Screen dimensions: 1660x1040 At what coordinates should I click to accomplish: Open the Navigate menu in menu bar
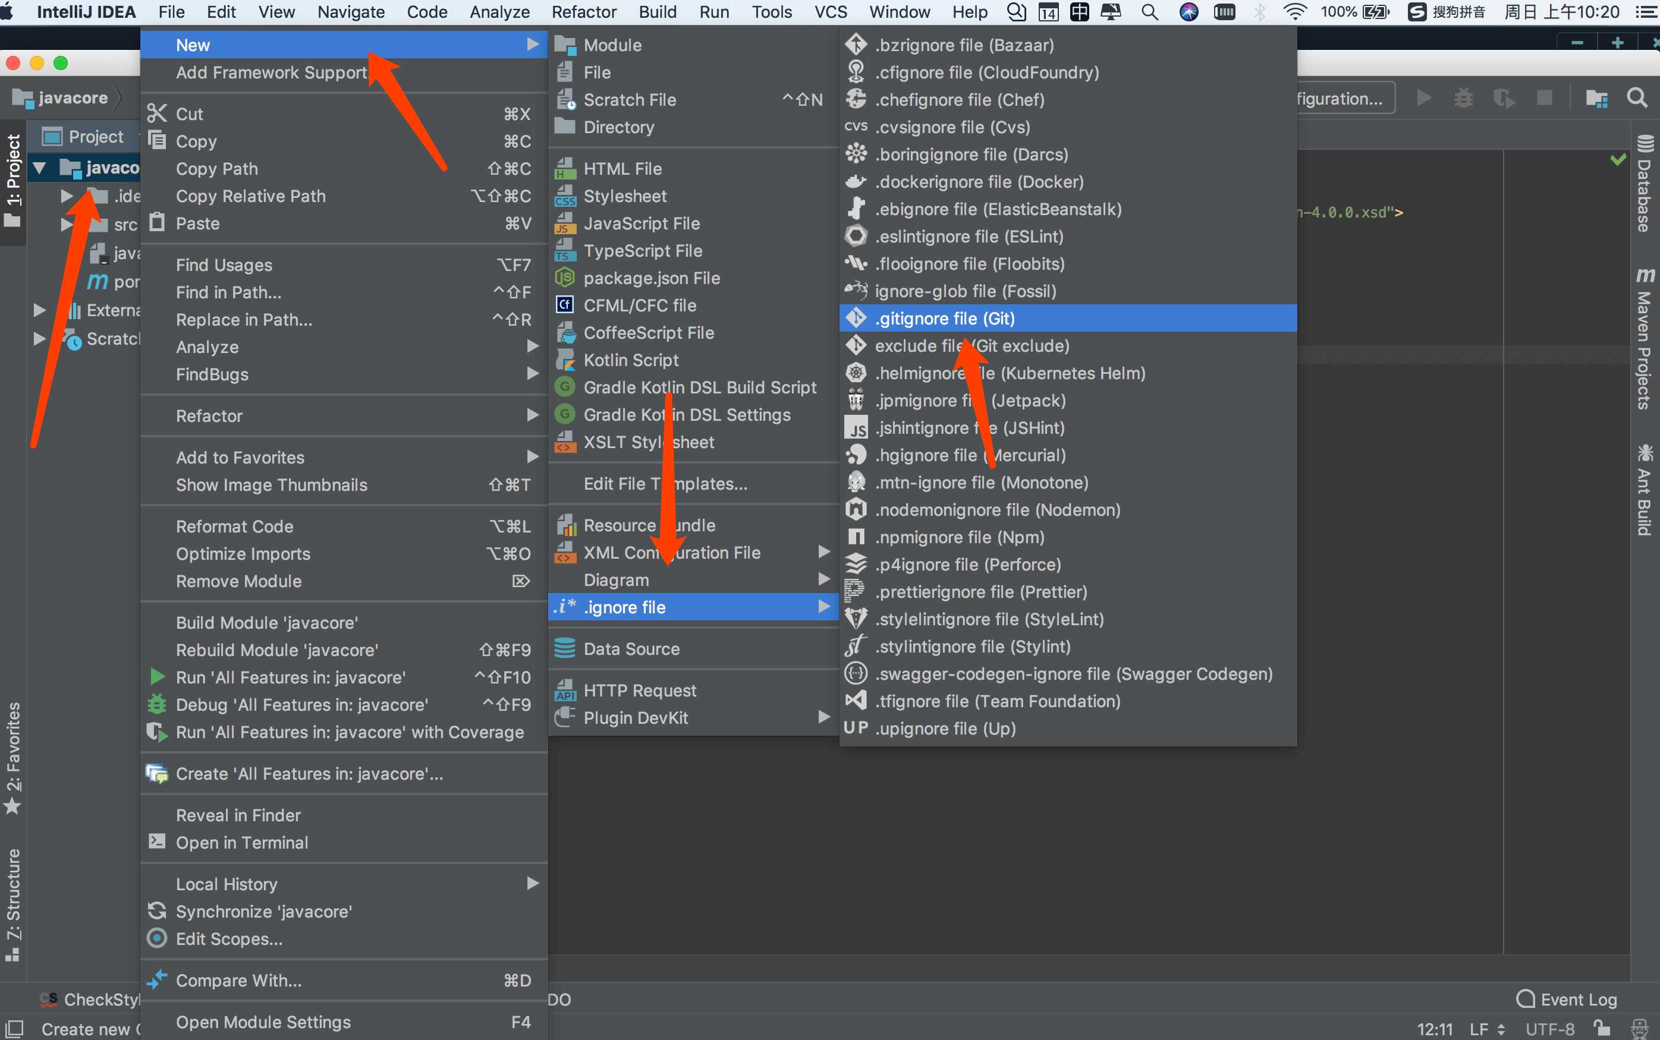[350, 12]
